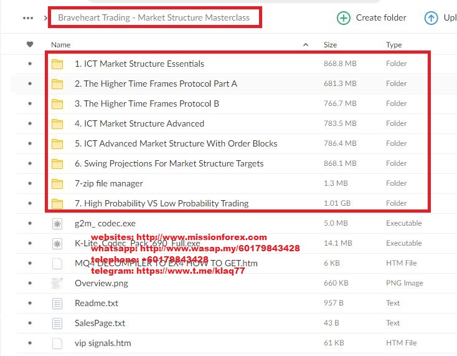
Task: Toggle favorite dot for g2m_ codec.exe
Action: (x=30, y=223)
